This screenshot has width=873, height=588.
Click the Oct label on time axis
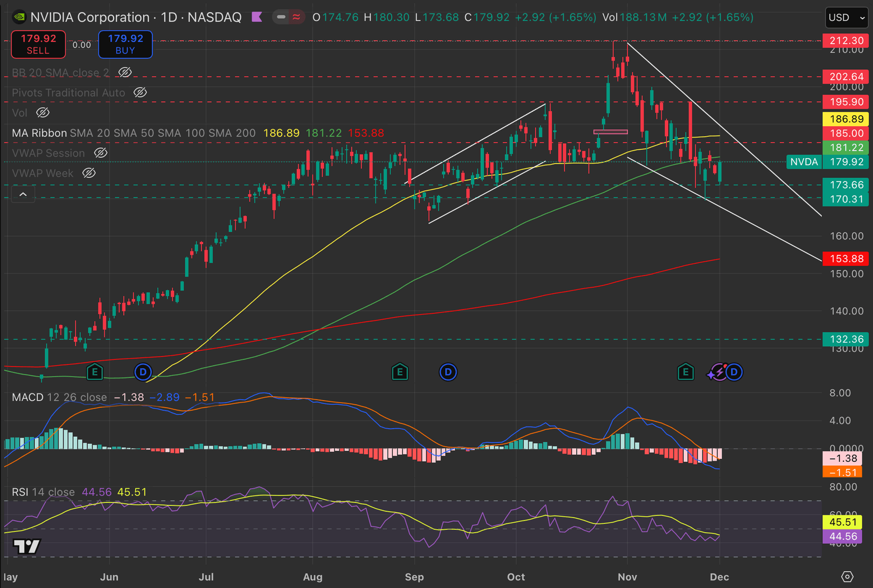[x=516, y=577]
